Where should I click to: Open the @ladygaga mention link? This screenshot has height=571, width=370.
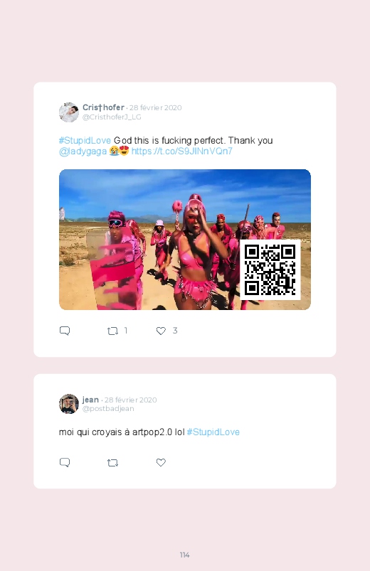point(83,151)
